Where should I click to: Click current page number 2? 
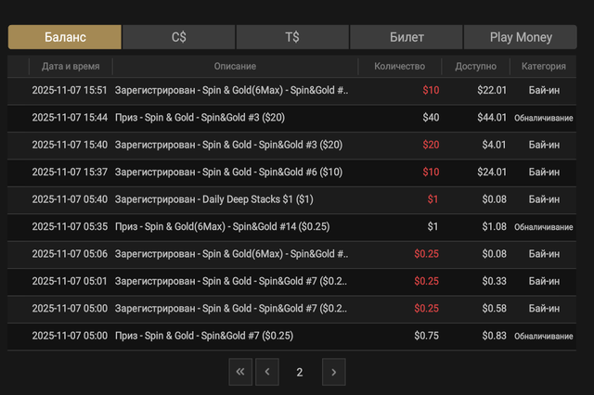click(x=300, y=373)
